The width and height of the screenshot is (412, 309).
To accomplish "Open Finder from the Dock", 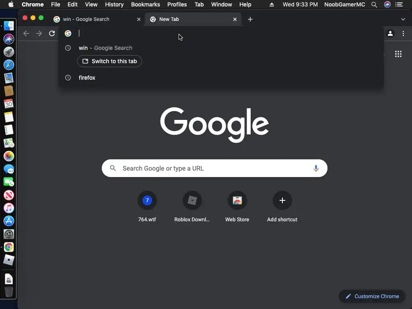I will [x=9, y=26].
